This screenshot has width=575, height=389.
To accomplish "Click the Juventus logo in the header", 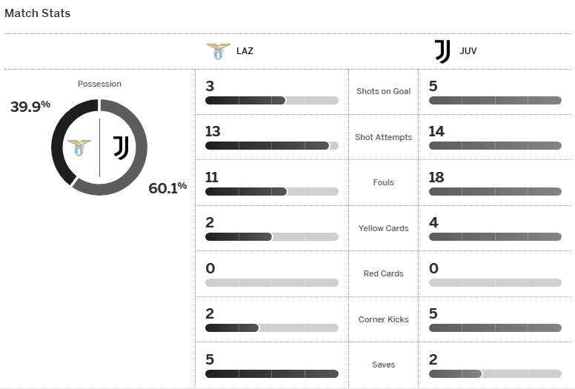I will (x=442, y=51).
